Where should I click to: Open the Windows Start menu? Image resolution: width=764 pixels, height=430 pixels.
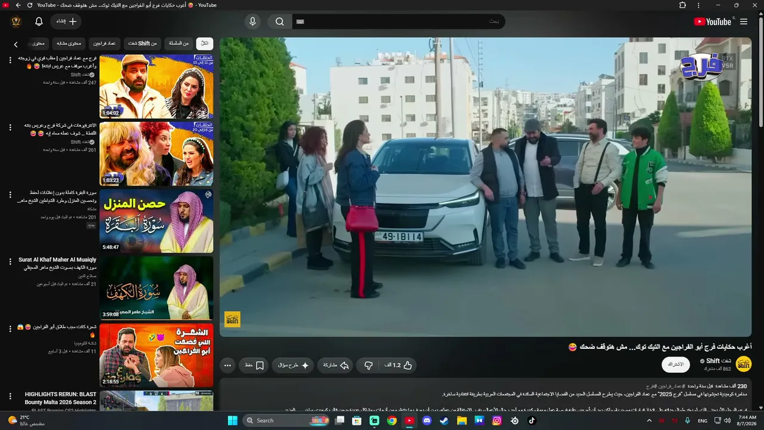tap(233, 420)
